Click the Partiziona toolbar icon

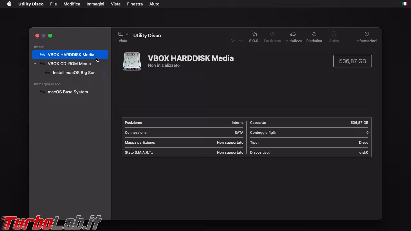coord(272,34)
